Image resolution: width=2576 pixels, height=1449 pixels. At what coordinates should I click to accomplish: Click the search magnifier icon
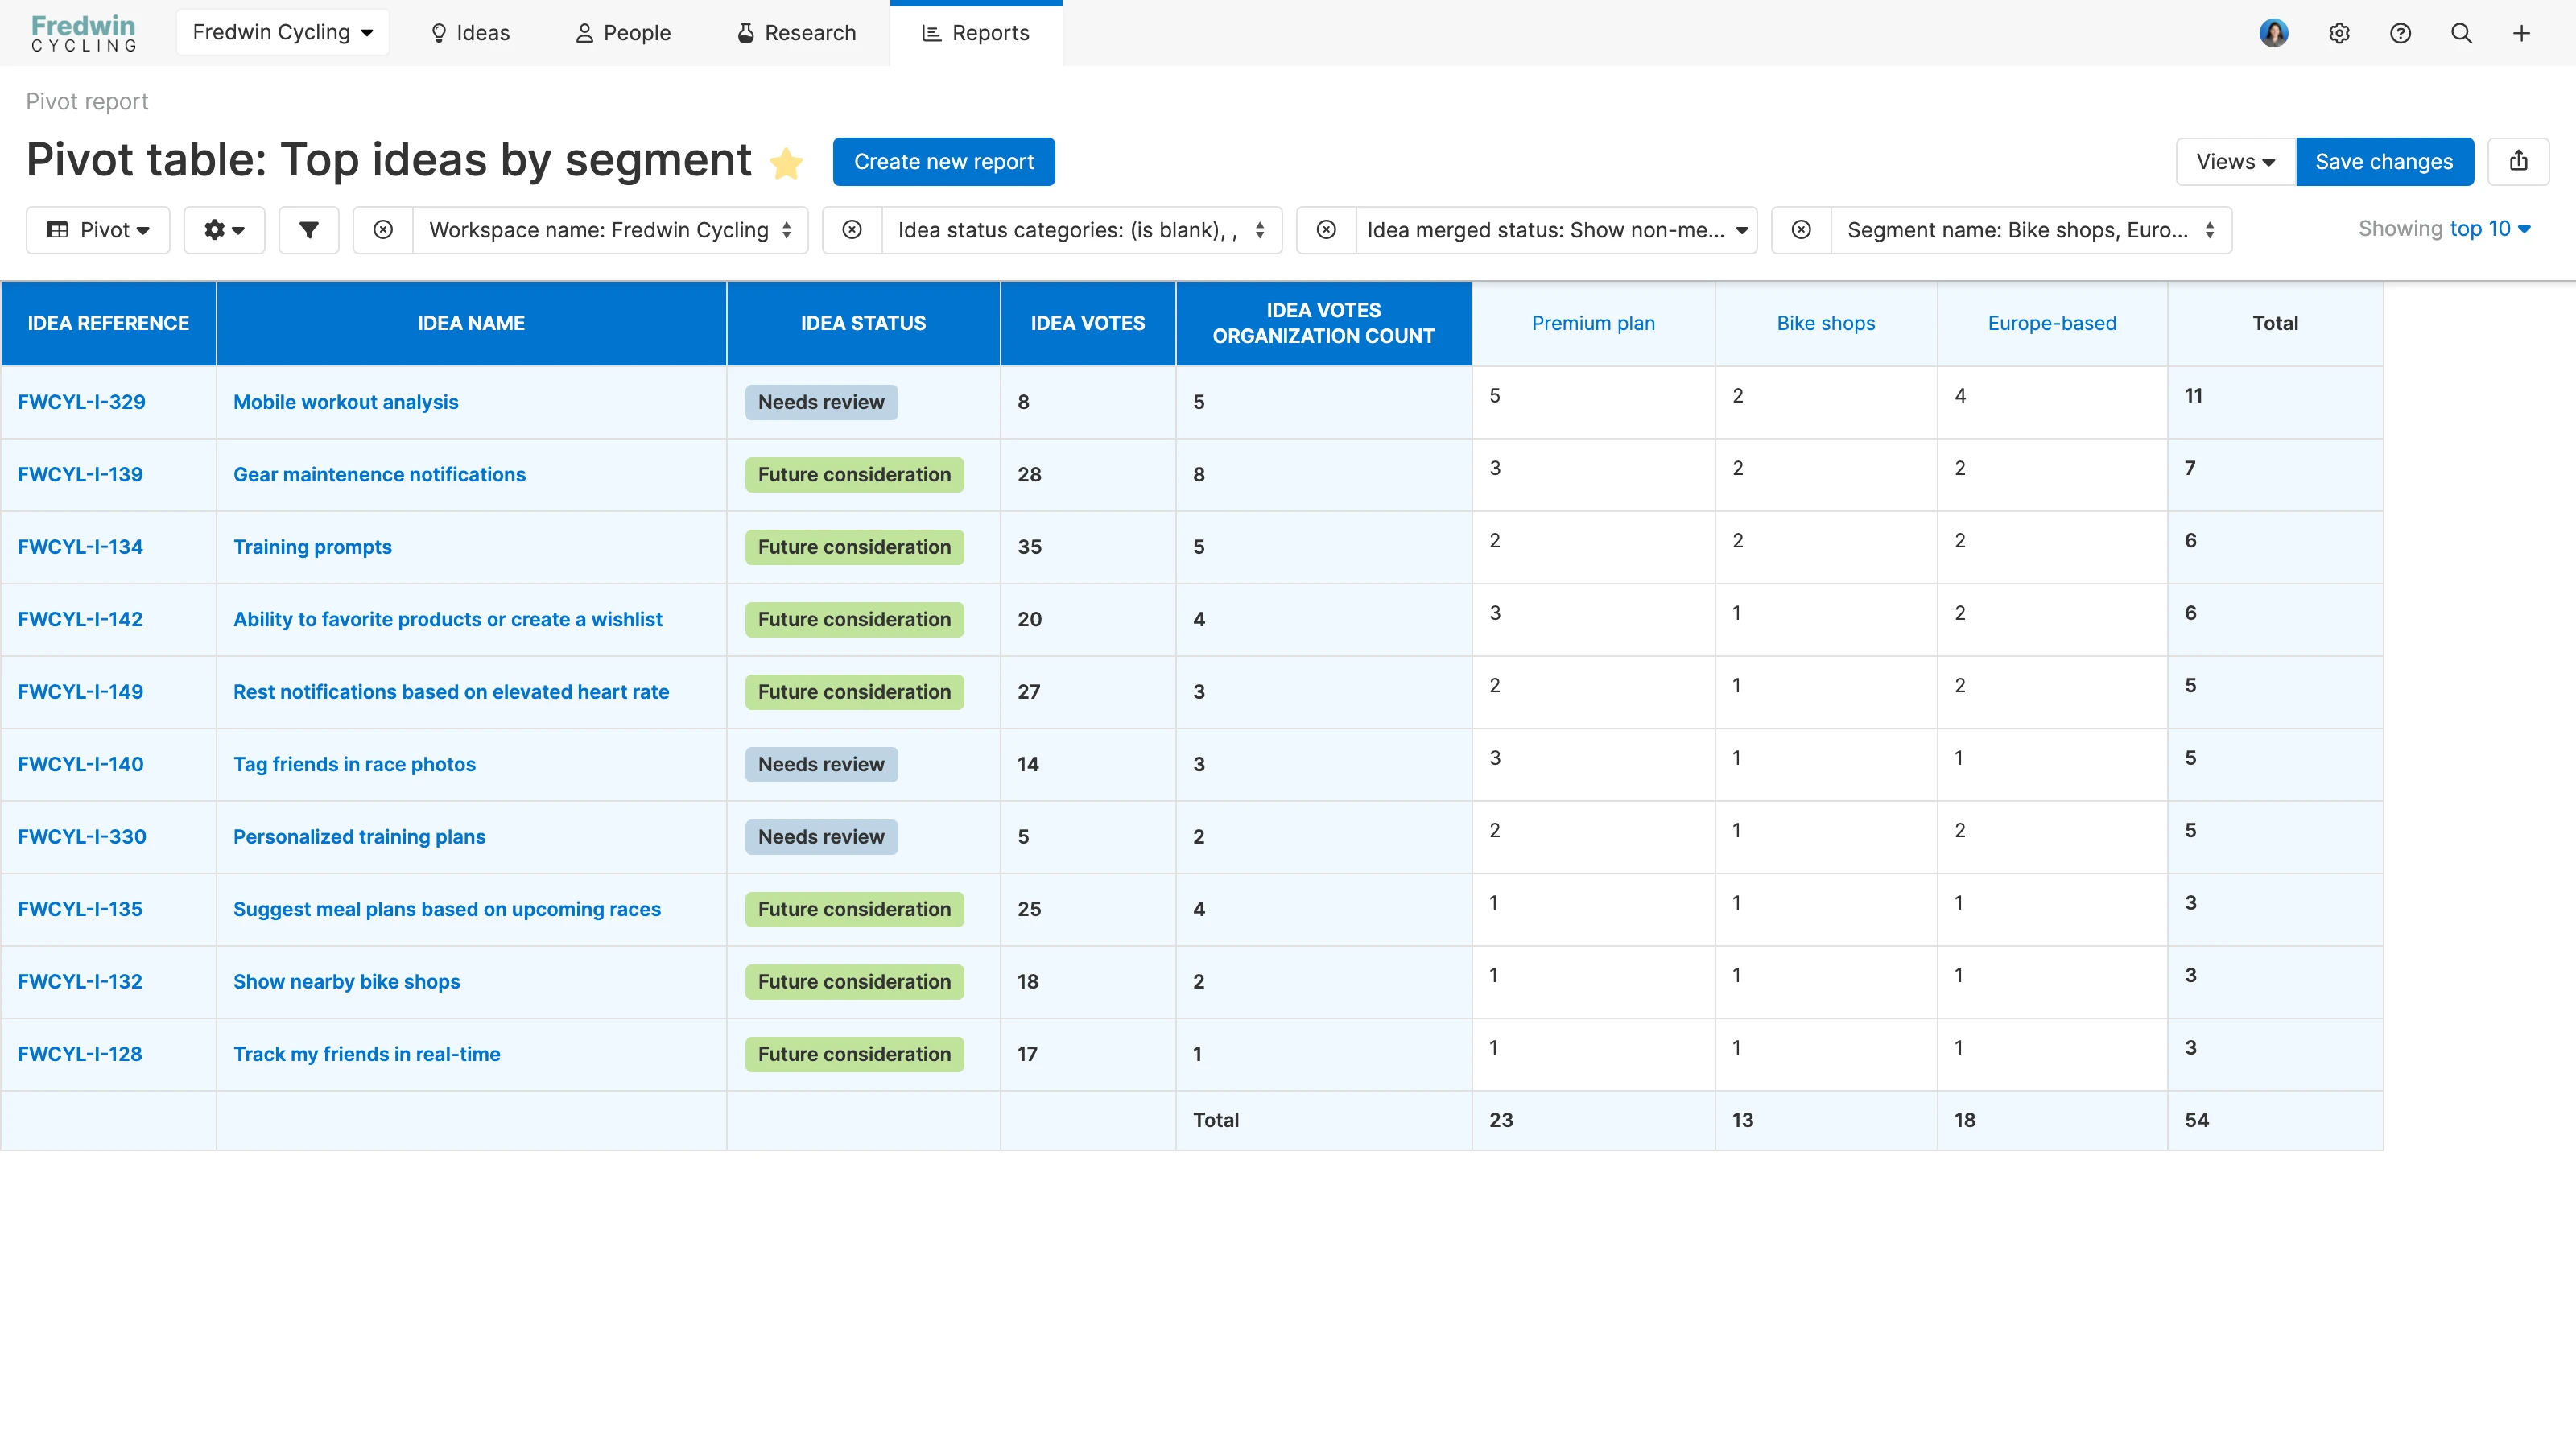[2461, 33]
